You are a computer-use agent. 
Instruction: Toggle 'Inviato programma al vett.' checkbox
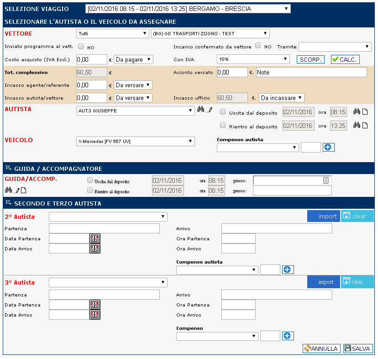coord(81,46)
